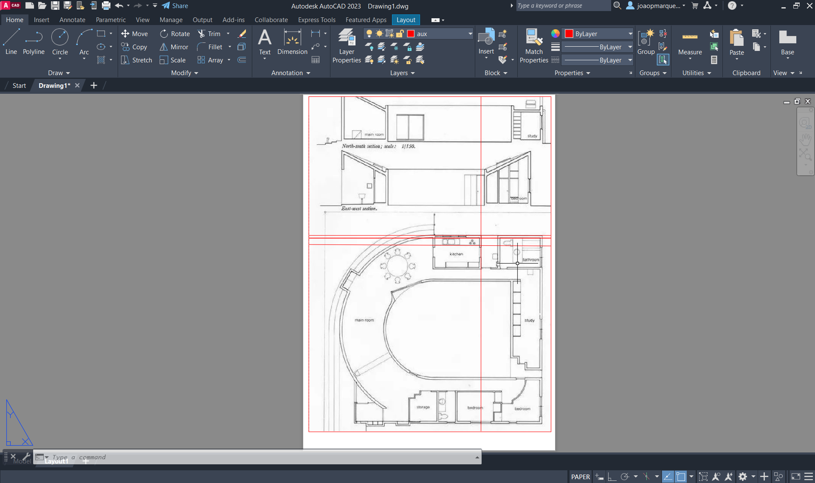Expand the Groups panel
Viewport: 815px width, 483px height.
pos(653,73)
